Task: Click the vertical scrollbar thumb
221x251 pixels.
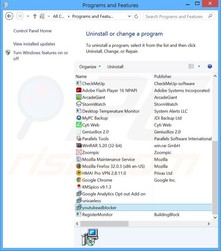Action: [215, 178]
